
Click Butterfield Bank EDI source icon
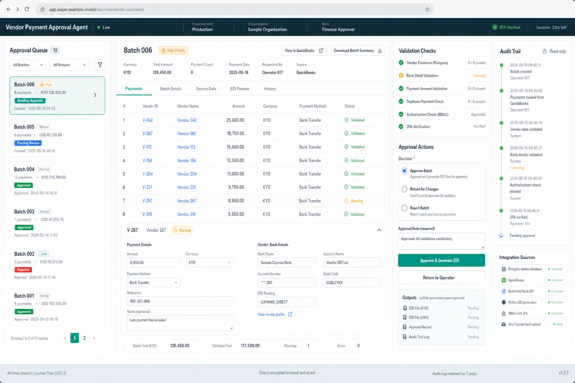[504, 291]
